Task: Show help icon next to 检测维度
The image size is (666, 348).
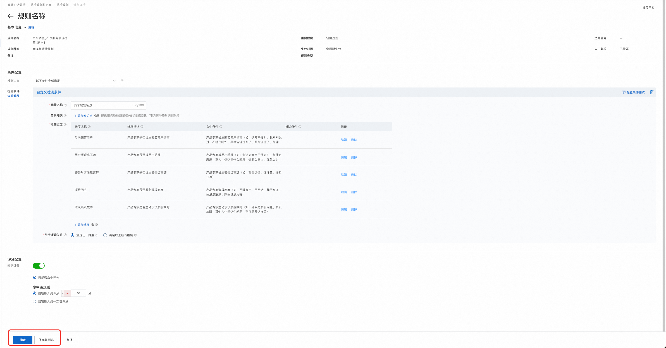Action: point(65,125)
